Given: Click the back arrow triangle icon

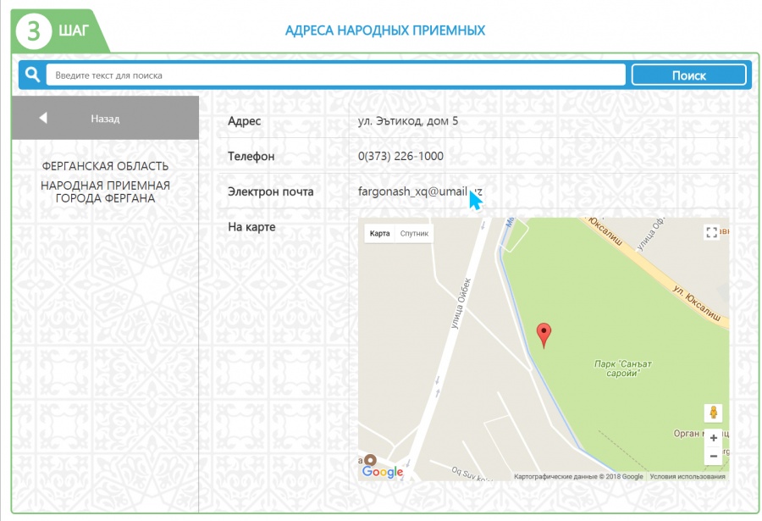Looking at the screenshot, I should pyautogui.click(x=43, y=118).
